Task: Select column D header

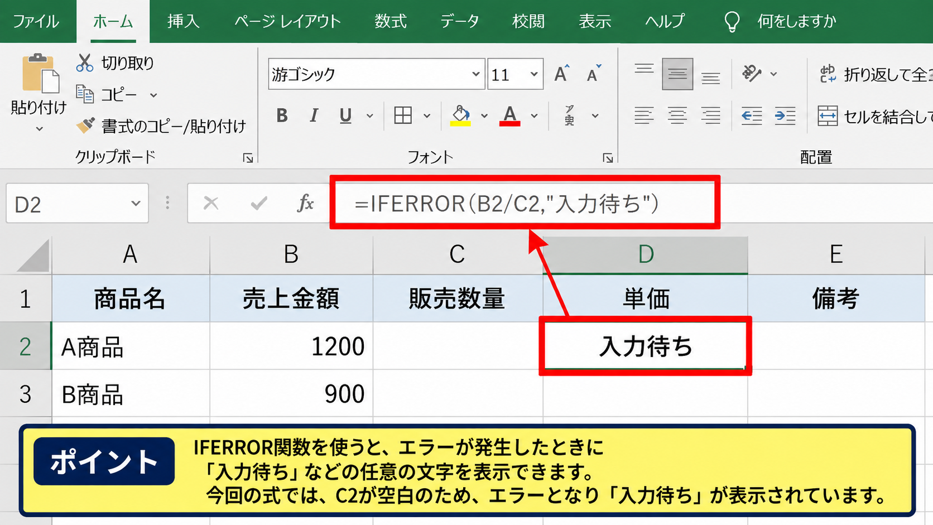Action: click(x=646, y=254)
